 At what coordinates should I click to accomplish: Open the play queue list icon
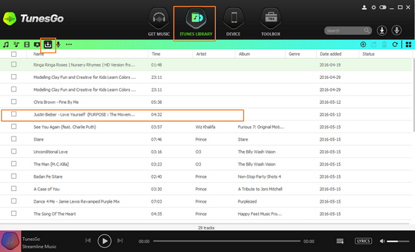click(x=340, y=241)
